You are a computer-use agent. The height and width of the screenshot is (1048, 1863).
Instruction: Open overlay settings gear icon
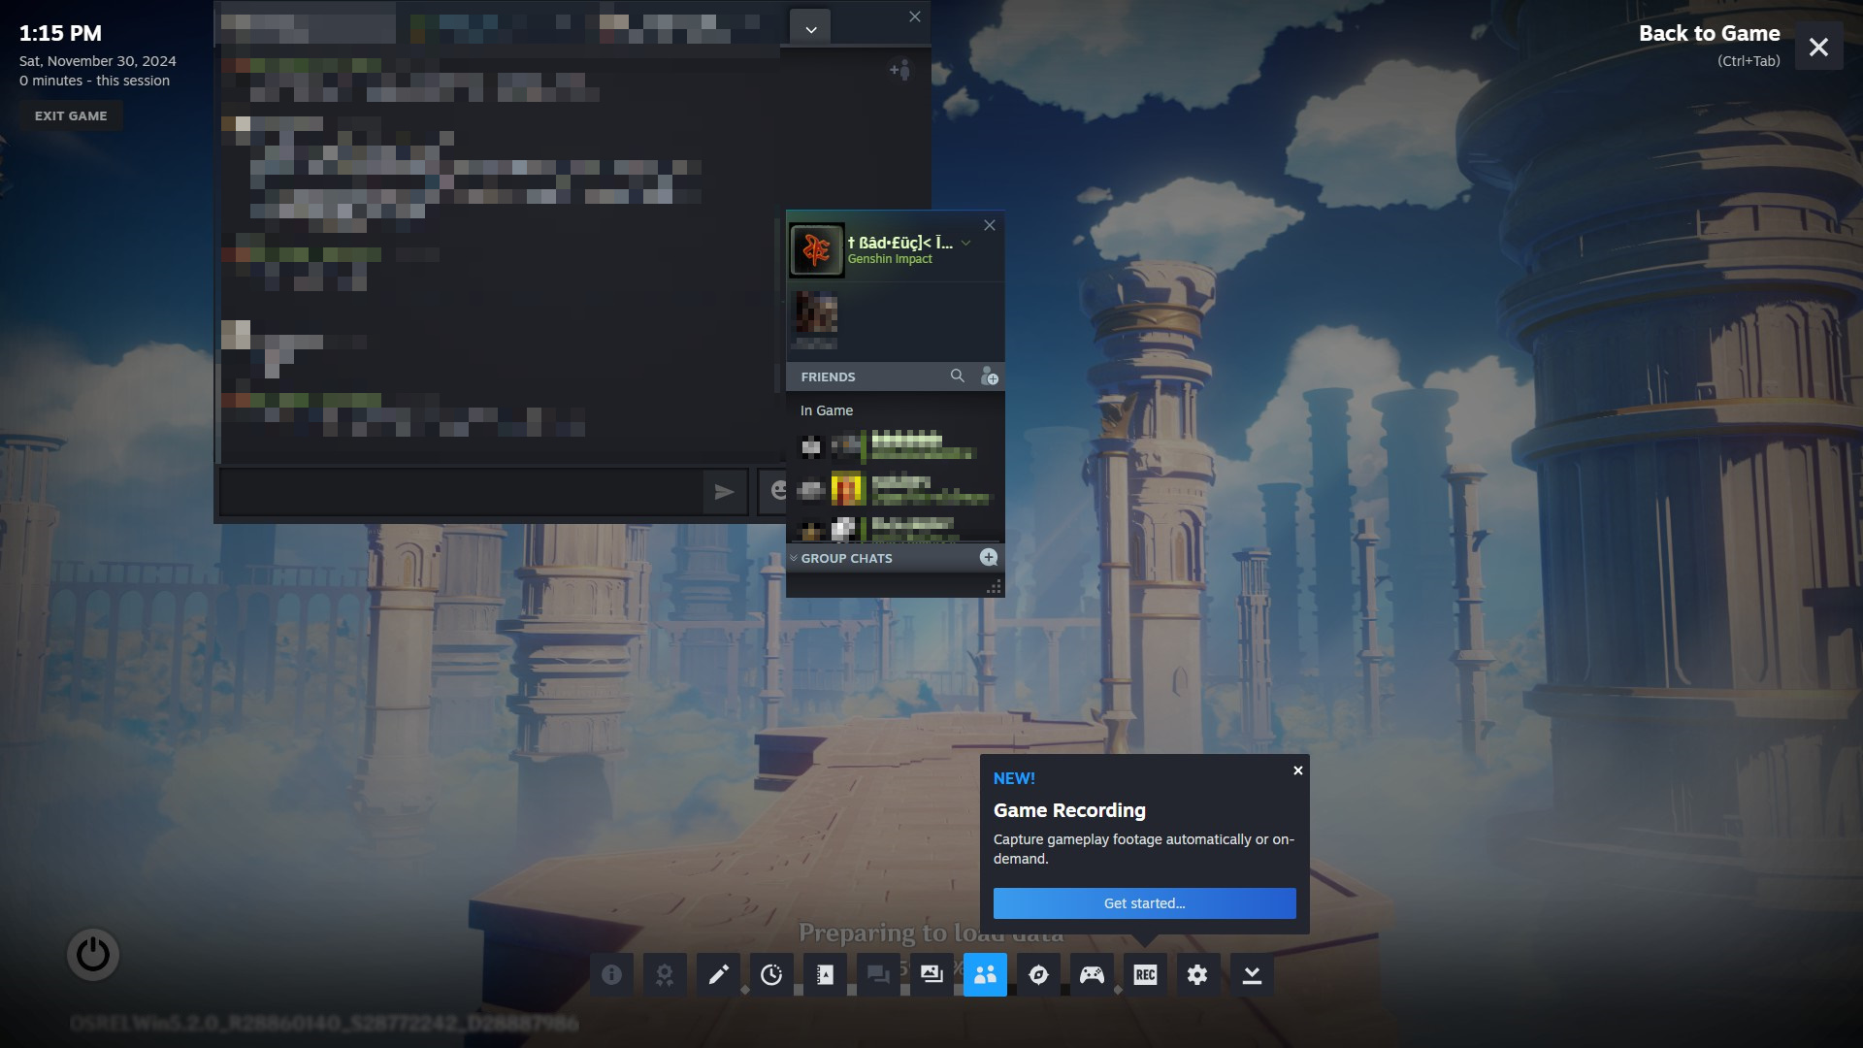click(x=1198, y=974)
